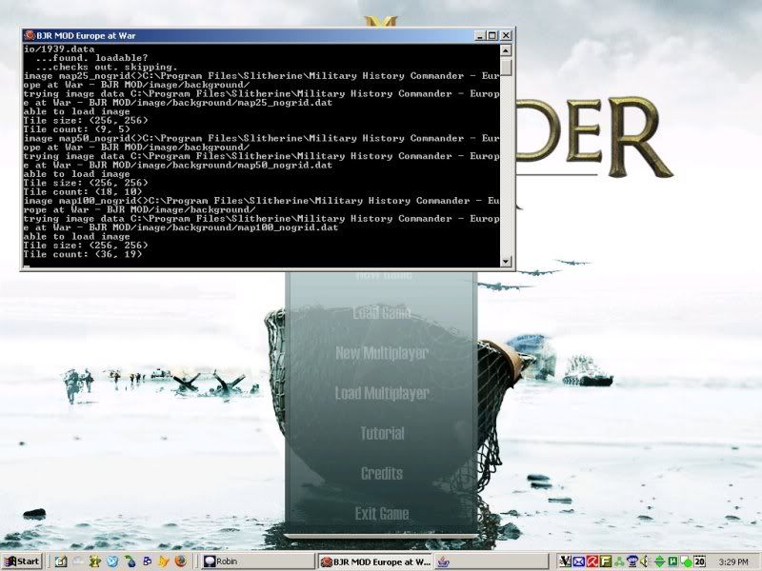Click the red square tray icon
762x571 pixels.
click(592, 561)
